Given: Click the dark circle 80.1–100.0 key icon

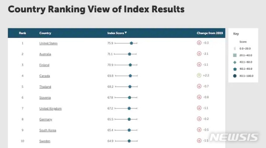Looking at the screenshot, I should (x=235, y=76).
